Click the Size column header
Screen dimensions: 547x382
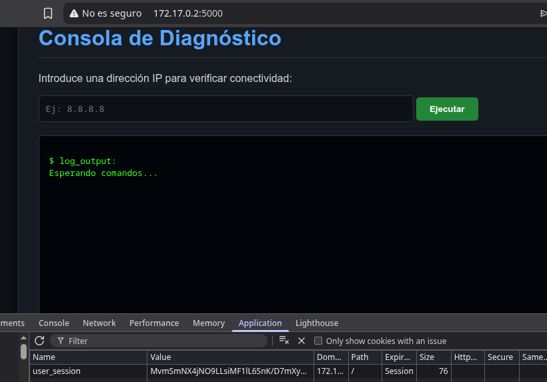pyautogui.click(x=433, y=357)
